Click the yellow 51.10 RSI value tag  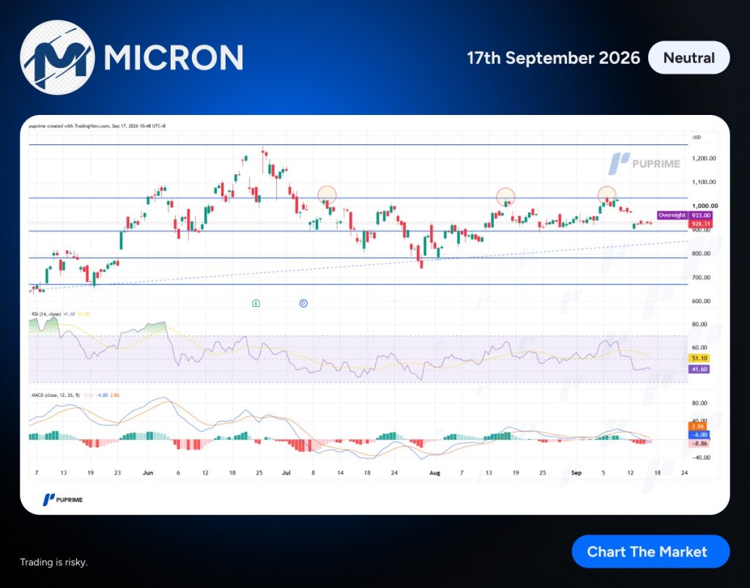click(x=699, y=358)
